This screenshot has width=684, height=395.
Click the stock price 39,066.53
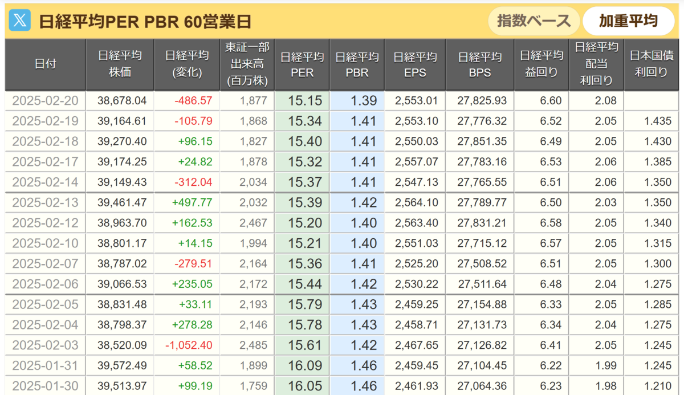[x=122, y=284]
